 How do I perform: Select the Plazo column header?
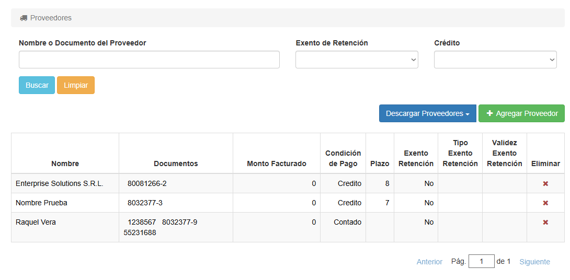tap(380, 164)
